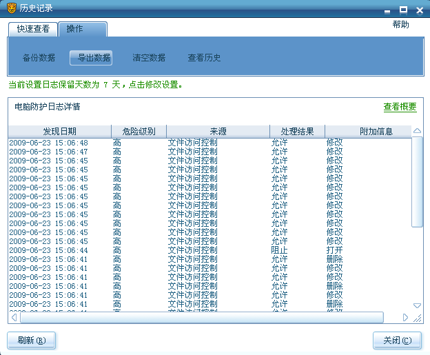Open the 查看概要 summary link

click(400, 107)
